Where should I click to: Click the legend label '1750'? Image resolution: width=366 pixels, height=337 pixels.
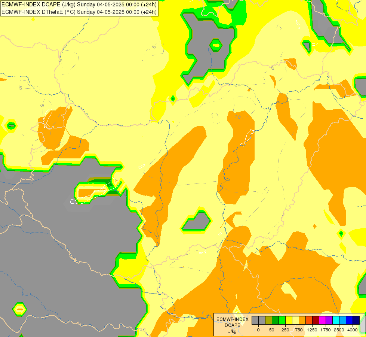pyautogui.click(x=326, y=330)
